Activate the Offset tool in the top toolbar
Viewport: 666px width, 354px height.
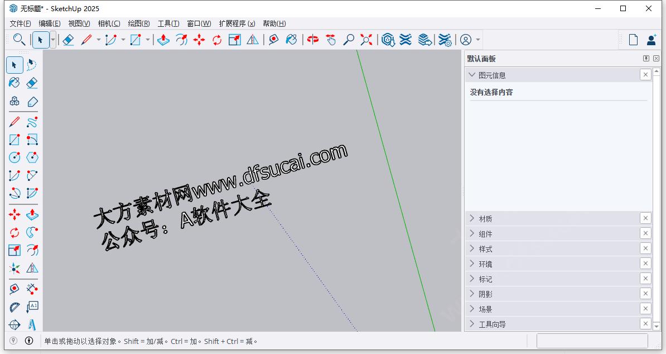pyautogui.click(x=181, y=40)
